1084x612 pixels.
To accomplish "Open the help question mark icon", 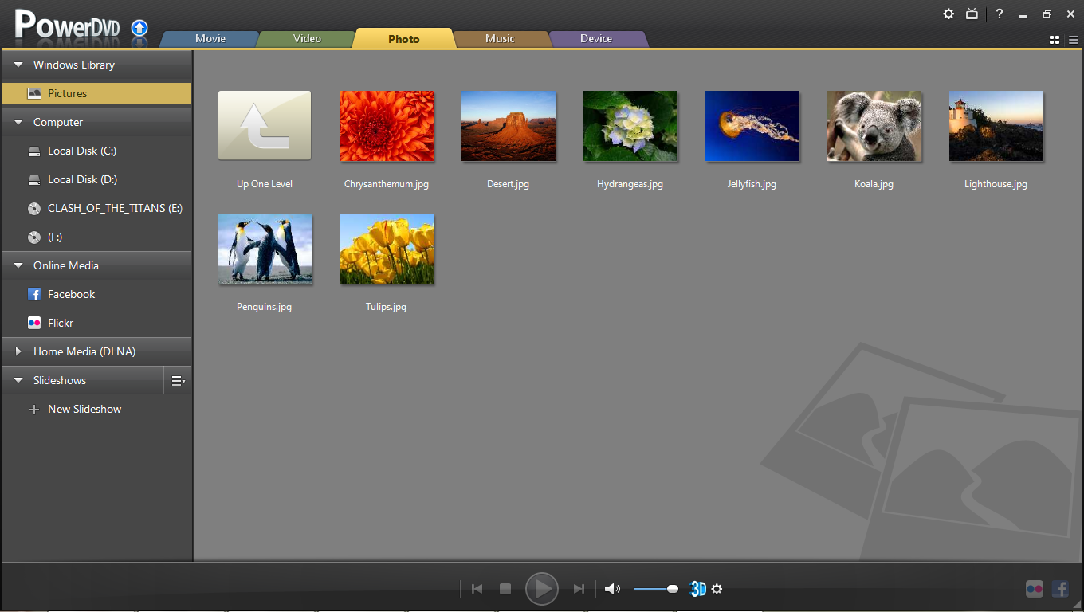I will [1000, 14].
